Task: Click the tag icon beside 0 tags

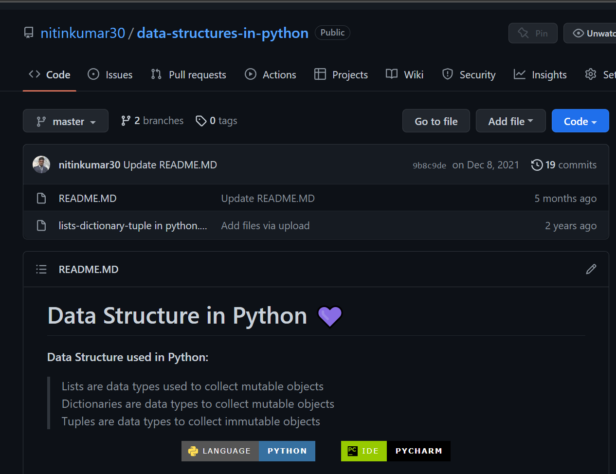Action: [200, 121]
